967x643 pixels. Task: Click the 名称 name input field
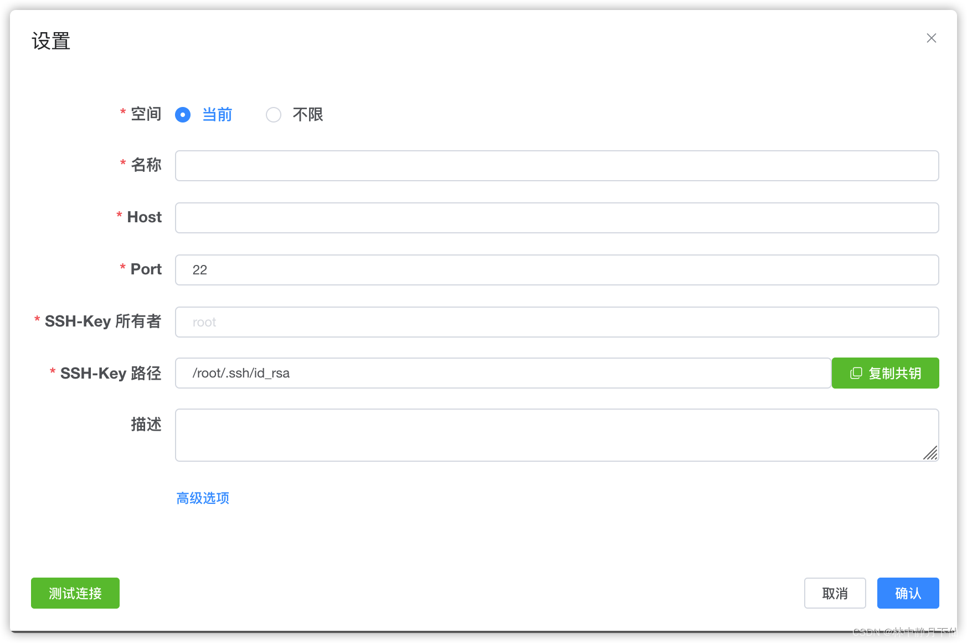click(x=556, y=165)
